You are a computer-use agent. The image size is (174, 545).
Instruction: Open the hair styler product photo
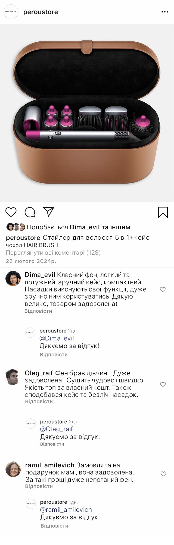click(87, 113)
